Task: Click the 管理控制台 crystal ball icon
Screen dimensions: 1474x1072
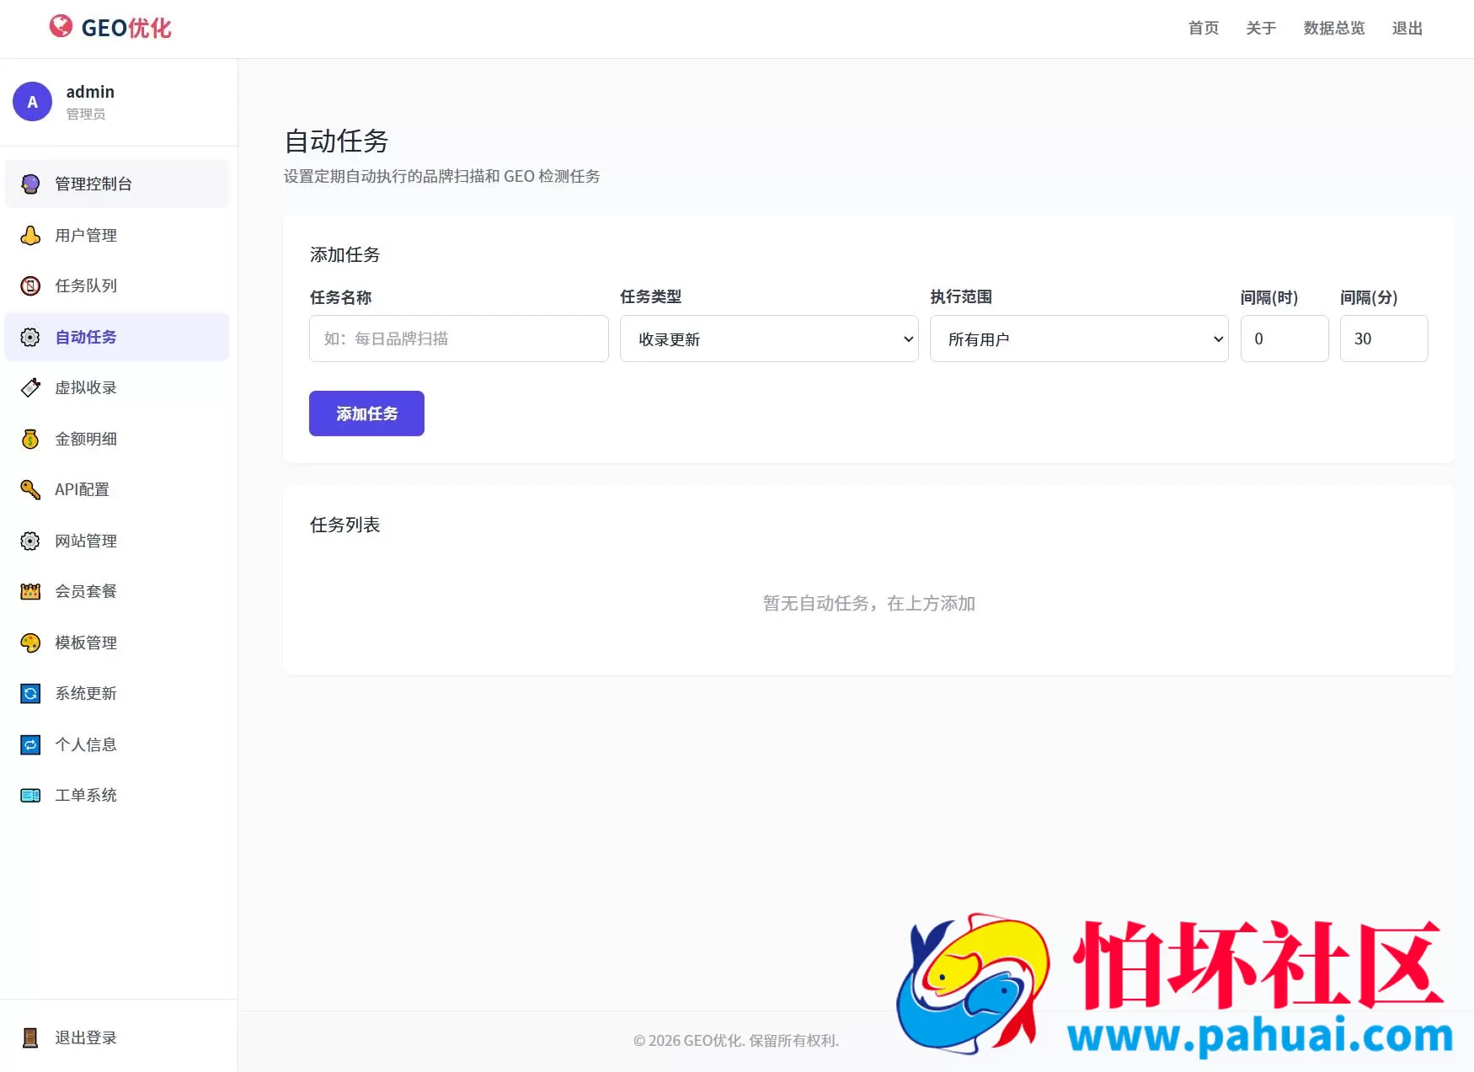Action: click(x=30, y=184)
